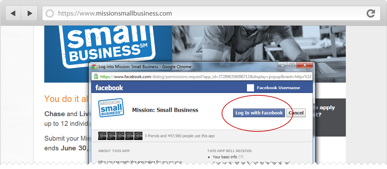
Task: Maximize the Facebook login popup window
Action: coord(292,65)
